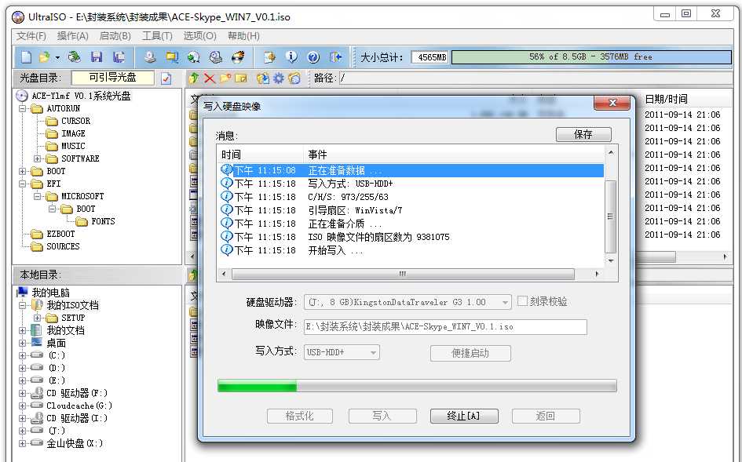Screen dimensions: 742x462
Task: Click the disc capacity bar showing 56%
Action: pos(591,57)
